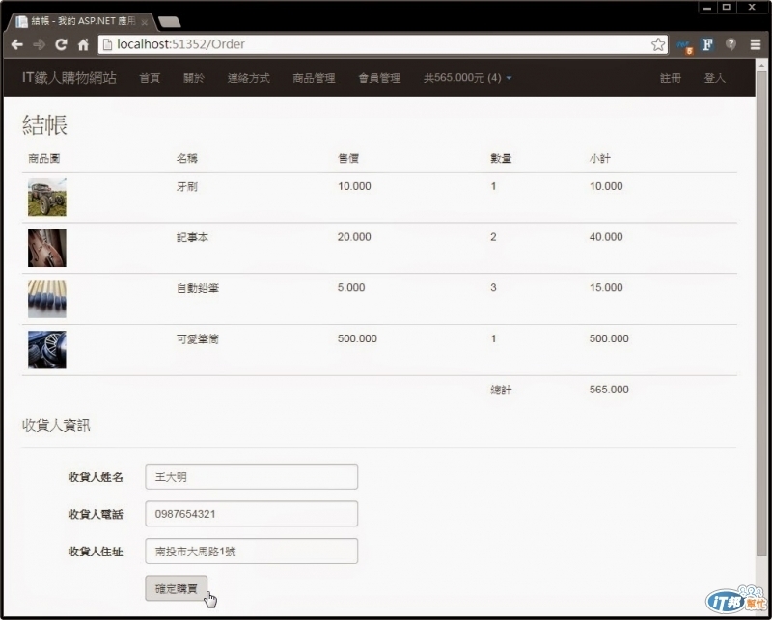Go to 首頁 in the navbar
This screenshot has width=772, height=620.
tap(150, 78)
